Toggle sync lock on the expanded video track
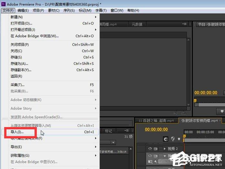Image resolution: width=225 pixels, height=169 pixels. (155, 156)
